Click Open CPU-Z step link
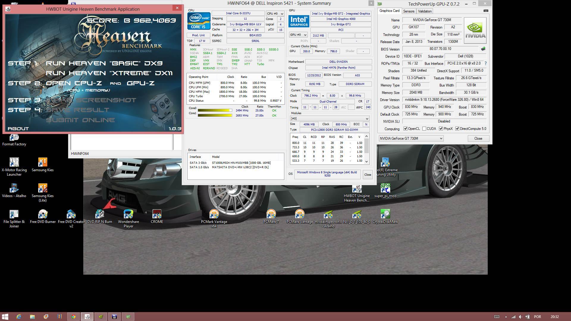571x321 pixels. [74, 83]
